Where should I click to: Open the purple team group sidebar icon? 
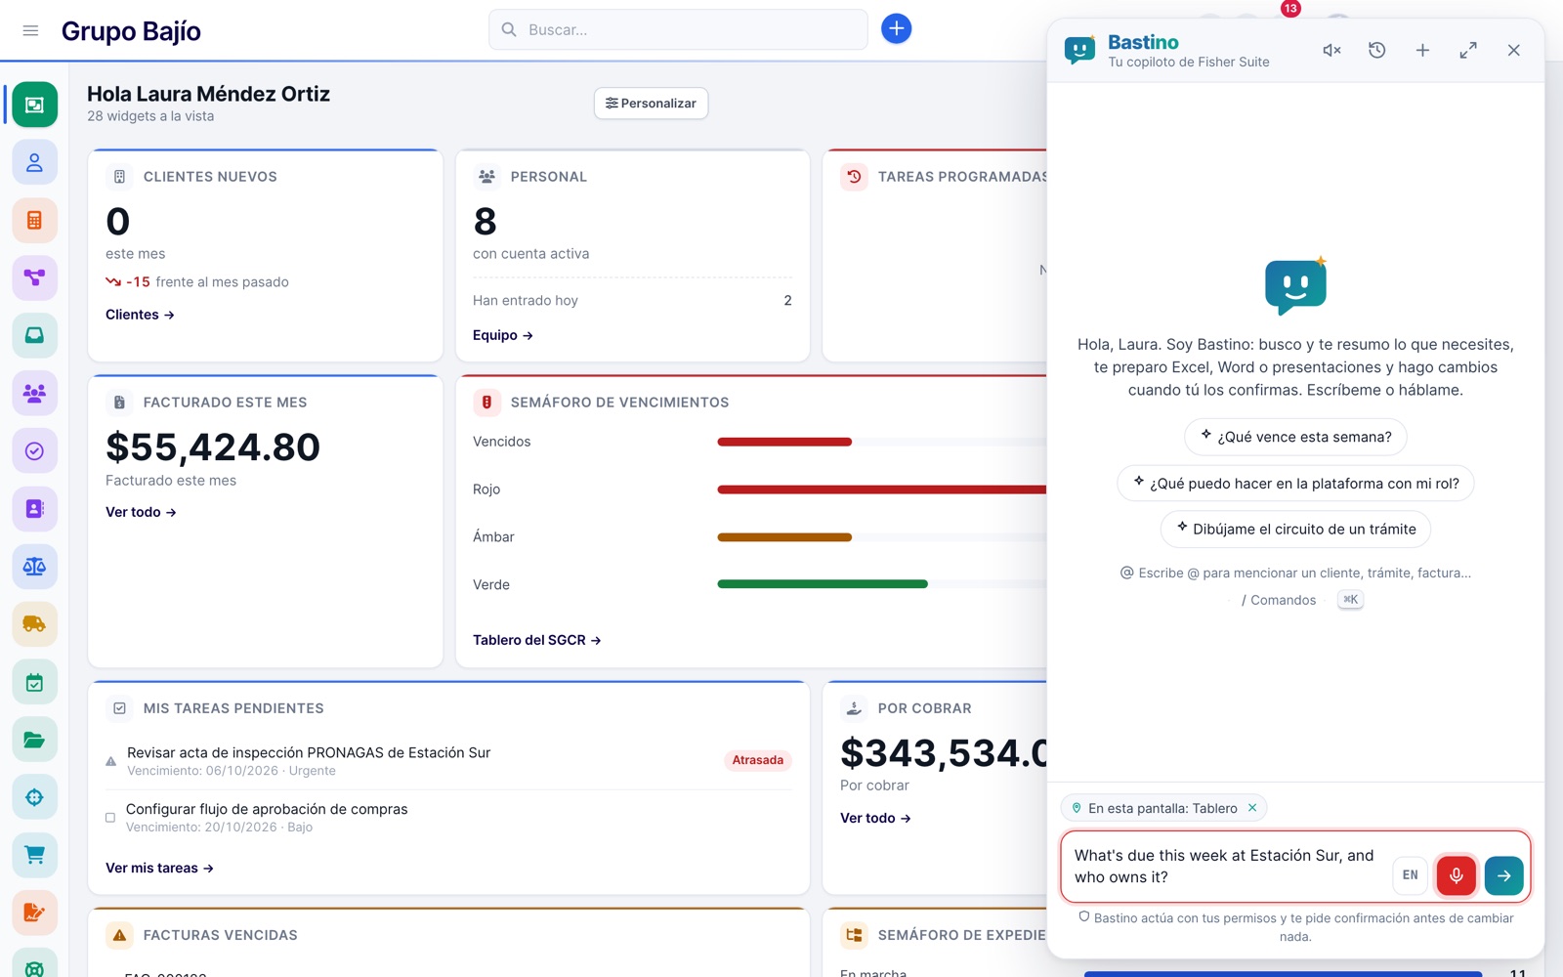tap(34, 393)
